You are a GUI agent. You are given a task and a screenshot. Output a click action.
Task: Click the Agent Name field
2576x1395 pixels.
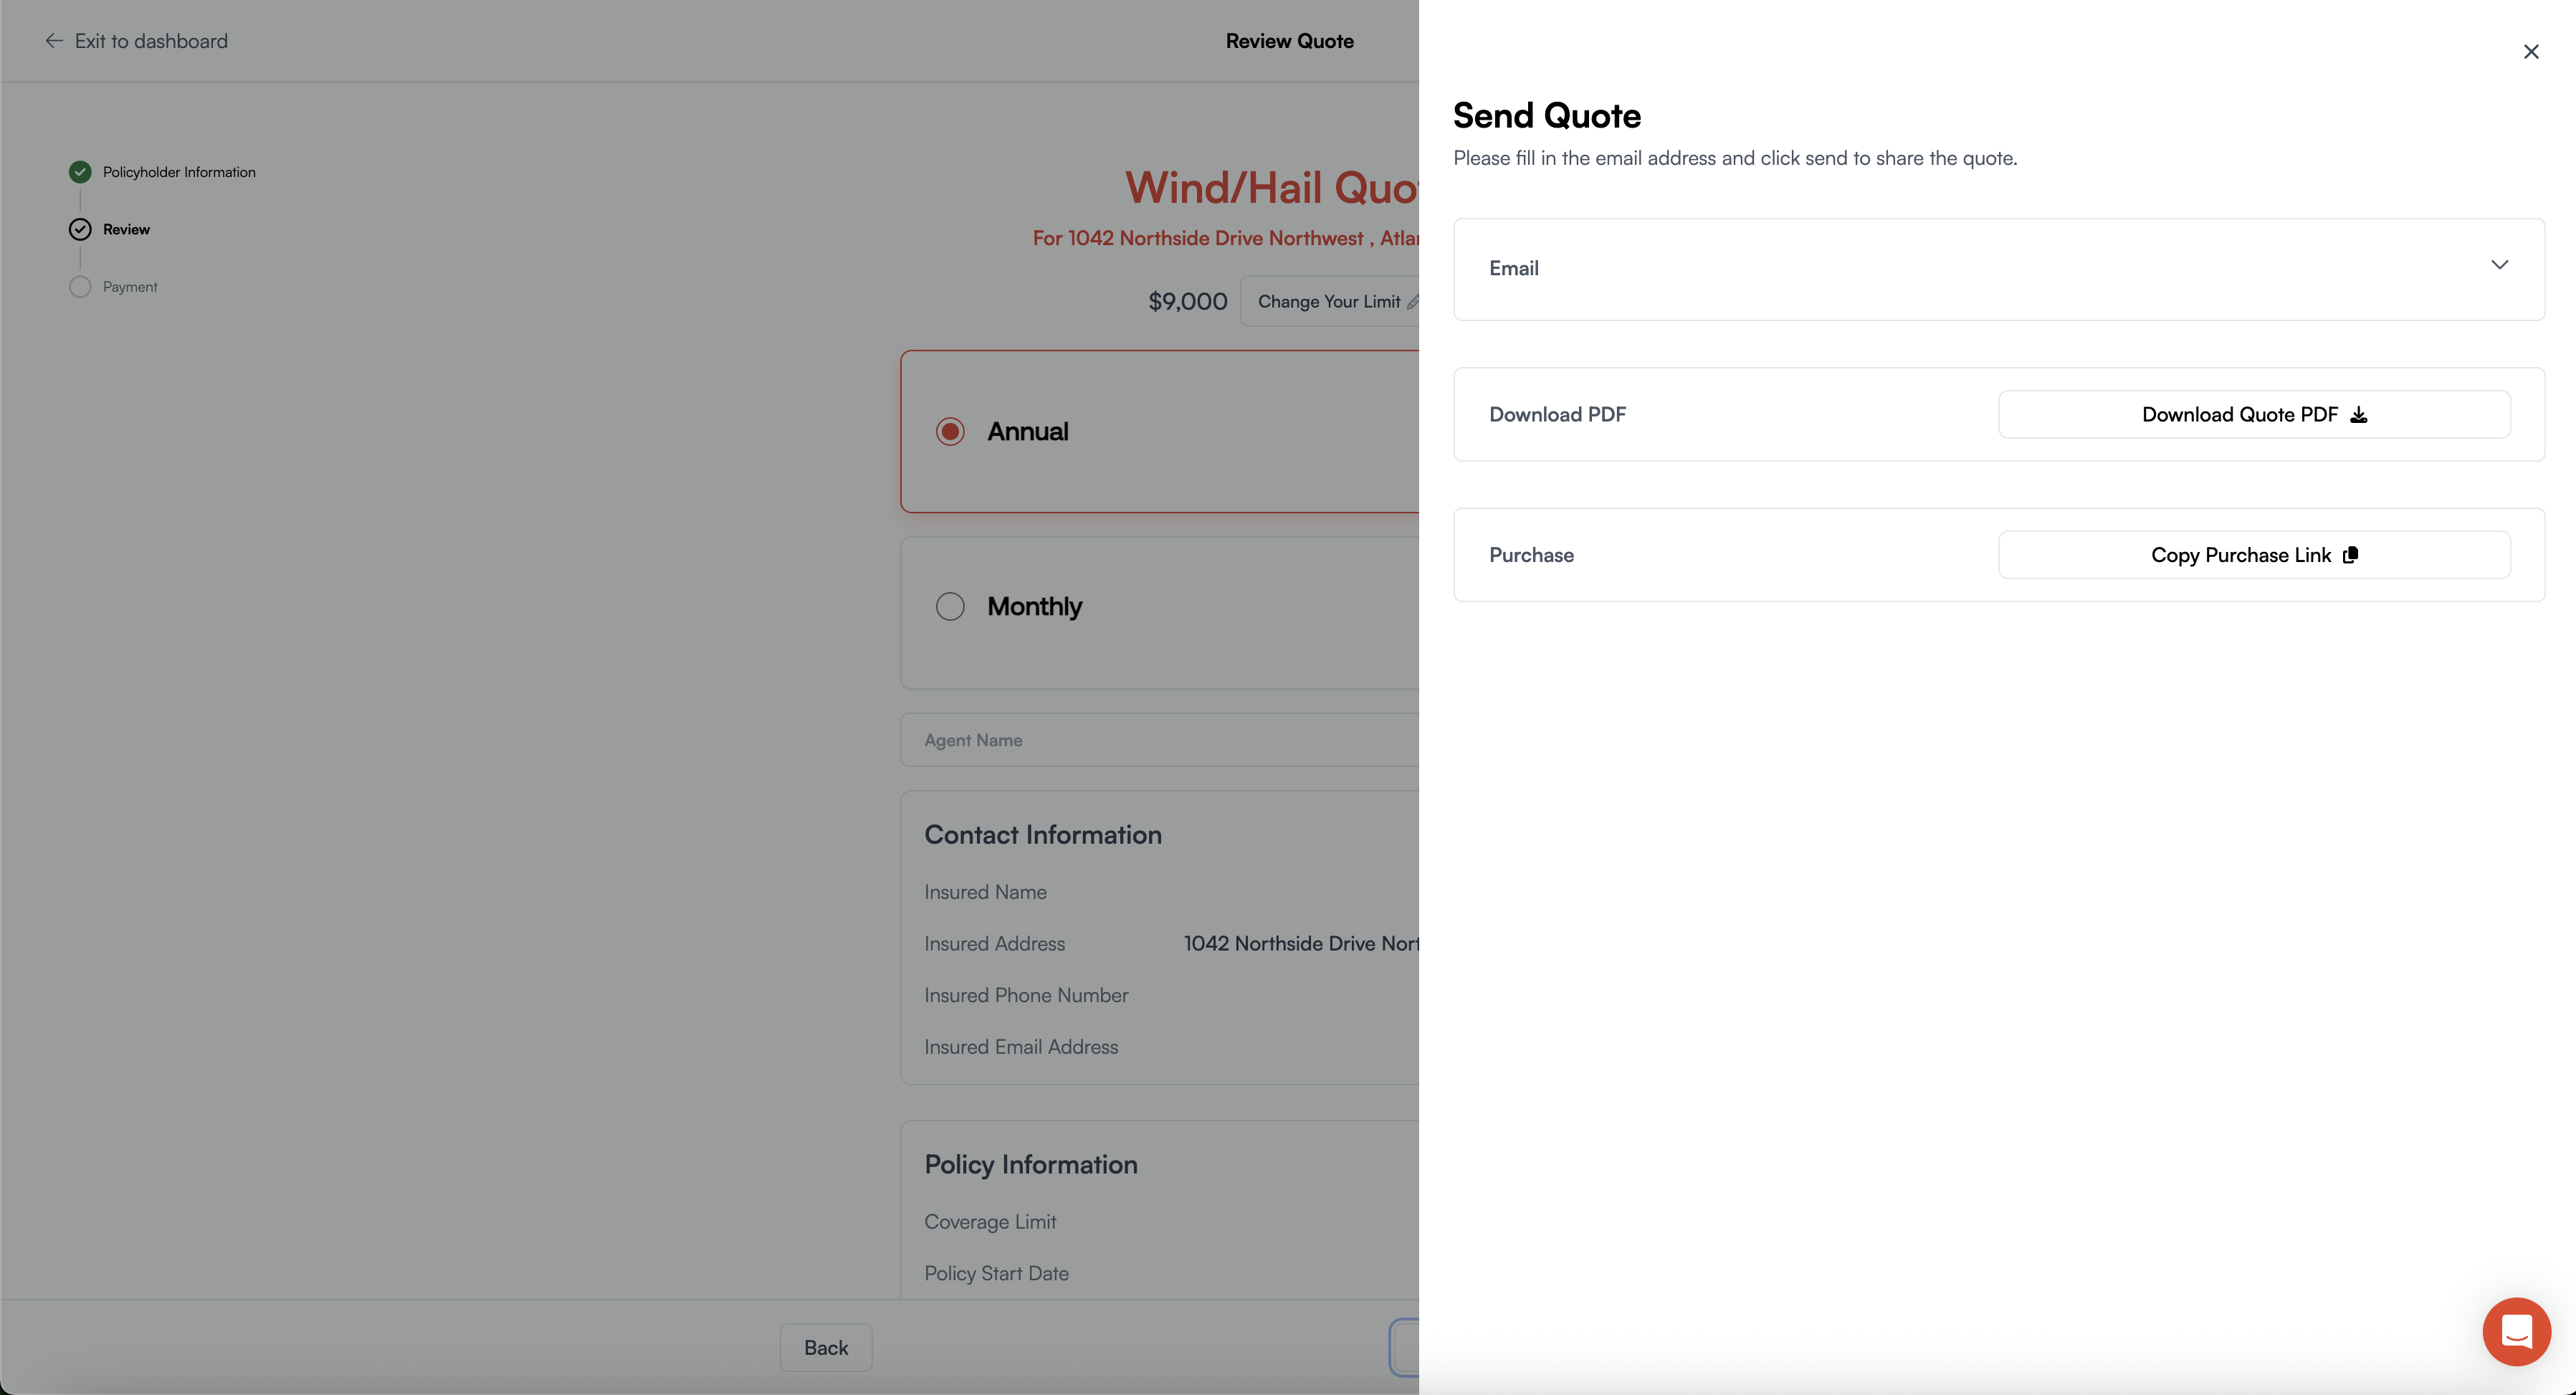pos(1160,740)
